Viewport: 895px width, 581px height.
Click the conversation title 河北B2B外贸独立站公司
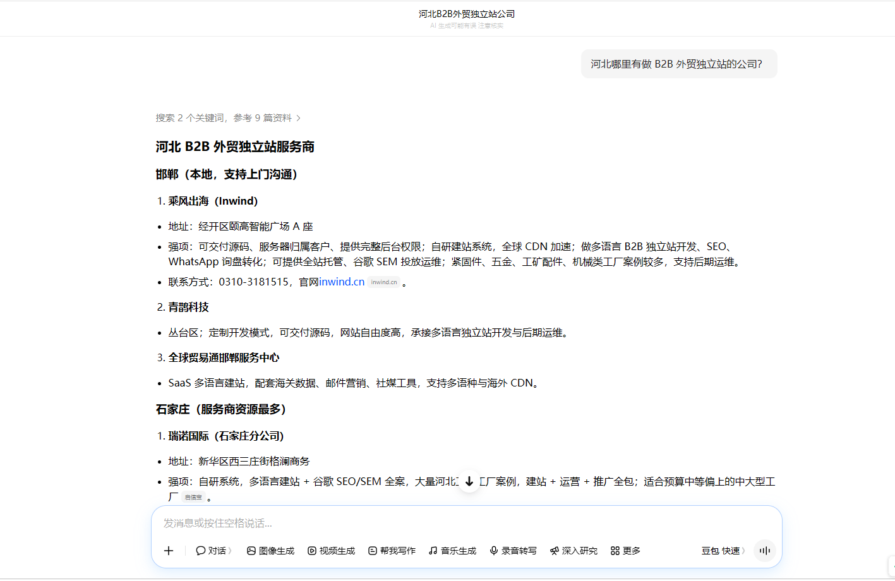coord(467,14)
